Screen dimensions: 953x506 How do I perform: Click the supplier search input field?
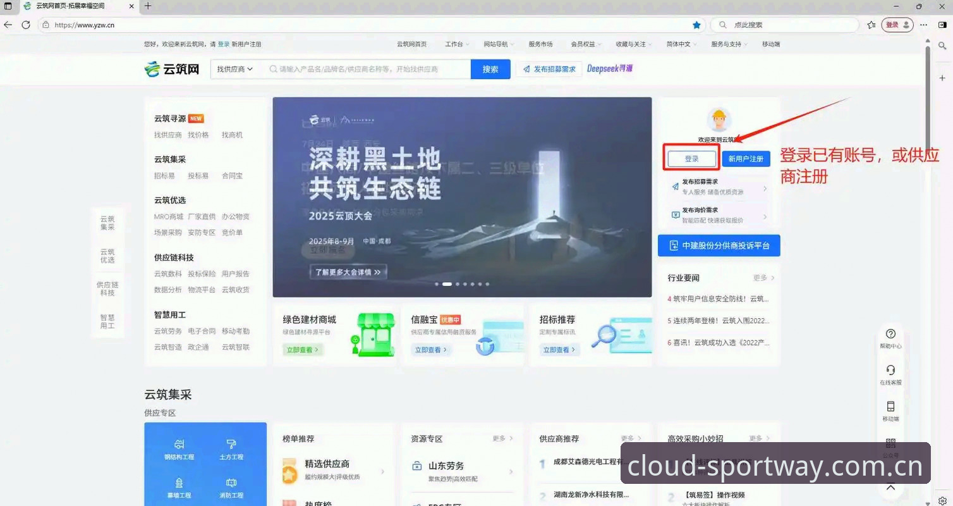click(367, 69)
